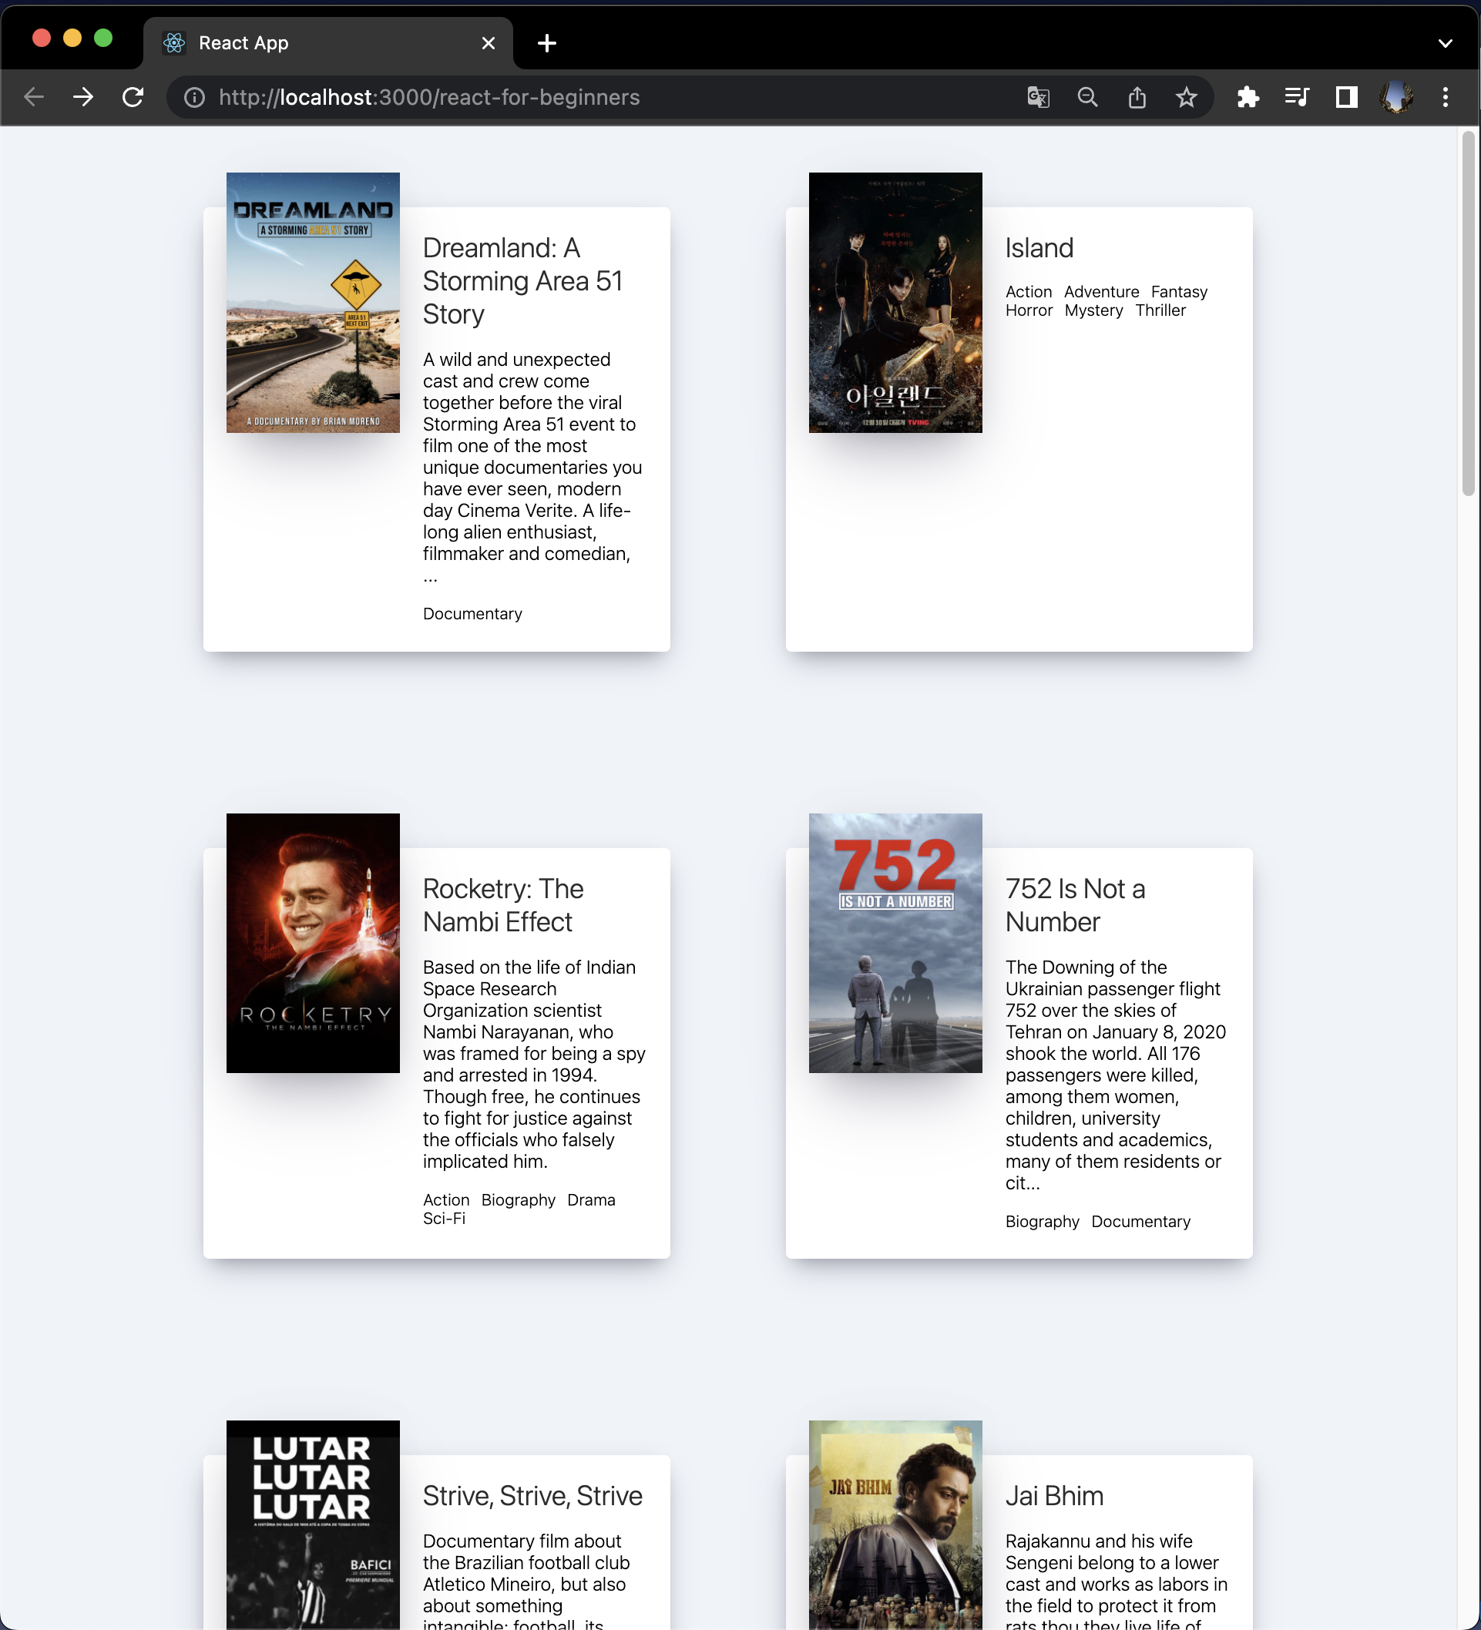Image resolution: width=1481 pixels, height=1630 pixels.
Task: Open the Dreamland: A Storming Area 51 Story title
Action: pyautogui.click(x=522, y=280)
